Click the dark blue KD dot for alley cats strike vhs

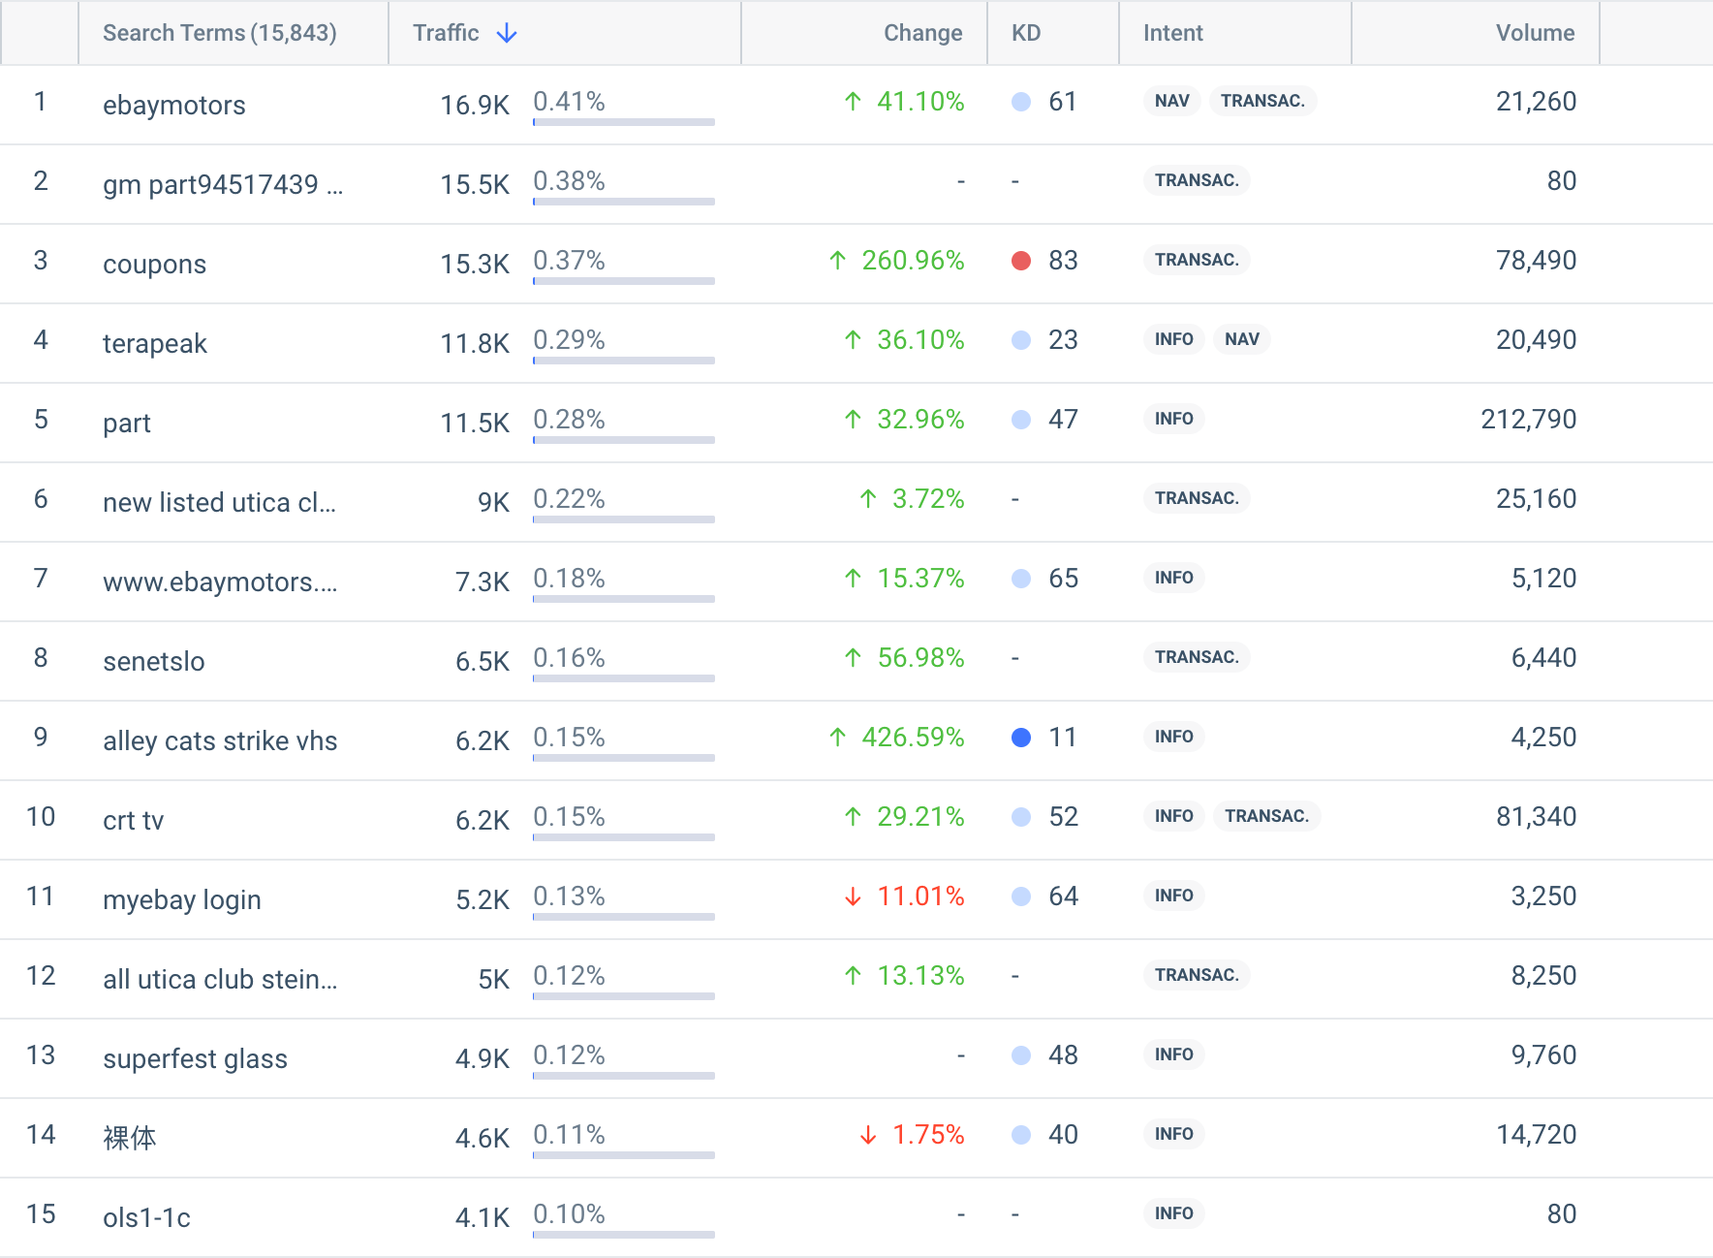click(x=1020, y=738)
